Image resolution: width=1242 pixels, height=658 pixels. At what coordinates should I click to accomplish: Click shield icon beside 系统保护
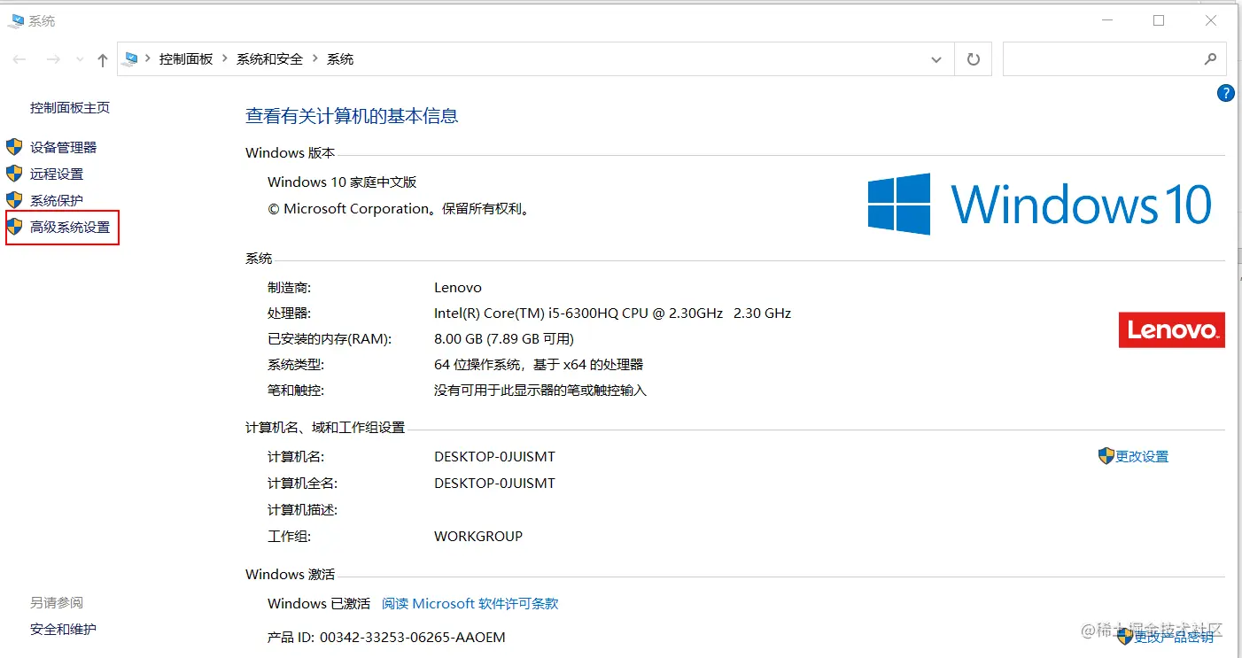click(14, 200)
